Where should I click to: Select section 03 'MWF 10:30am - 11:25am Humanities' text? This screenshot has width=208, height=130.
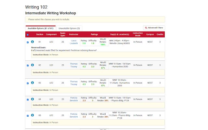click(120, 83)
